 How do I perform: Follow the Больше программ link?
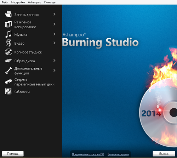click(x=118, y=154)
